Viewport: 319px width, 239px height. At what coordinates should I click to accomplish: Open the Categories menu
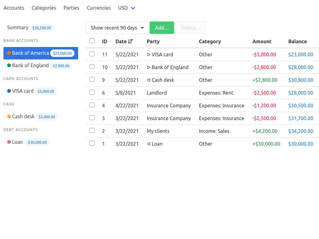(x=44, y=8)
